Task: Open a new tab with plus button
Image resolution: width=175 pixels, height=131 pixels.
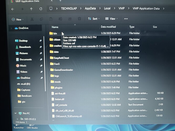Action: pyautogui.click(x=60, y=1)
